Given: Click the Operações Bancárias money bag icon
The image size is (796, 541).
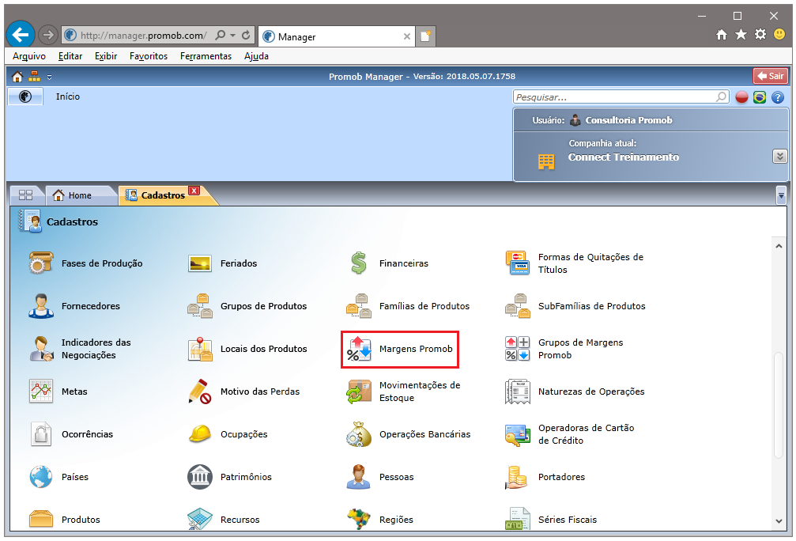Looking at the screenshot, I should click(x=359, y=433).
